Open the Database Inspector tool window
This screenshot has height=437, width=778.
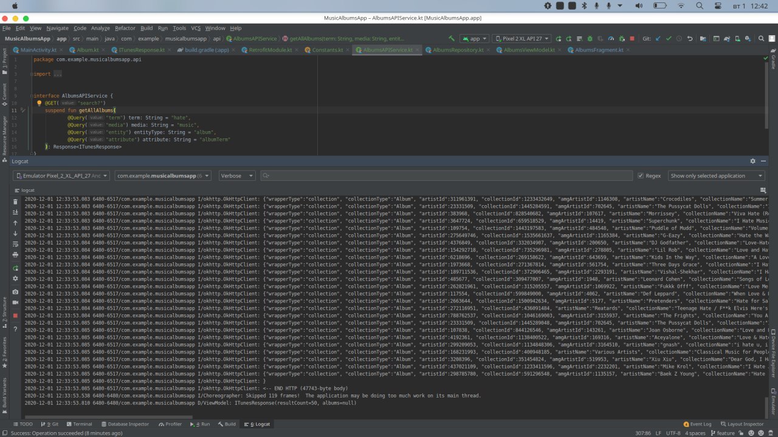click(x=125, y=424)
